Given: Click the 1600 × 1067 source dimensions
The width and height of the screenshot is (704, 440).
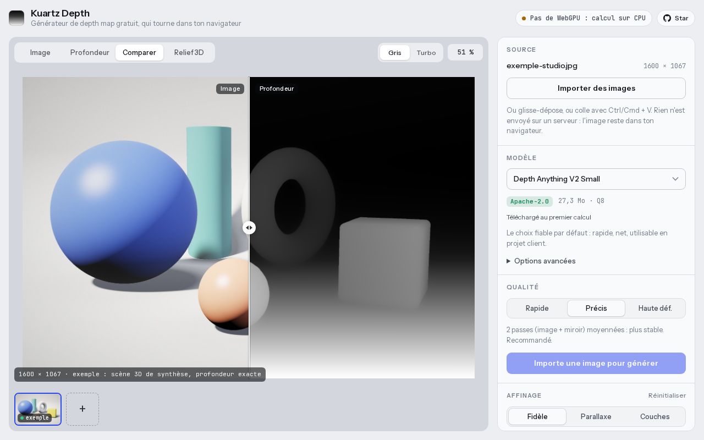Looking at the screenshot, I should point(664,66).
